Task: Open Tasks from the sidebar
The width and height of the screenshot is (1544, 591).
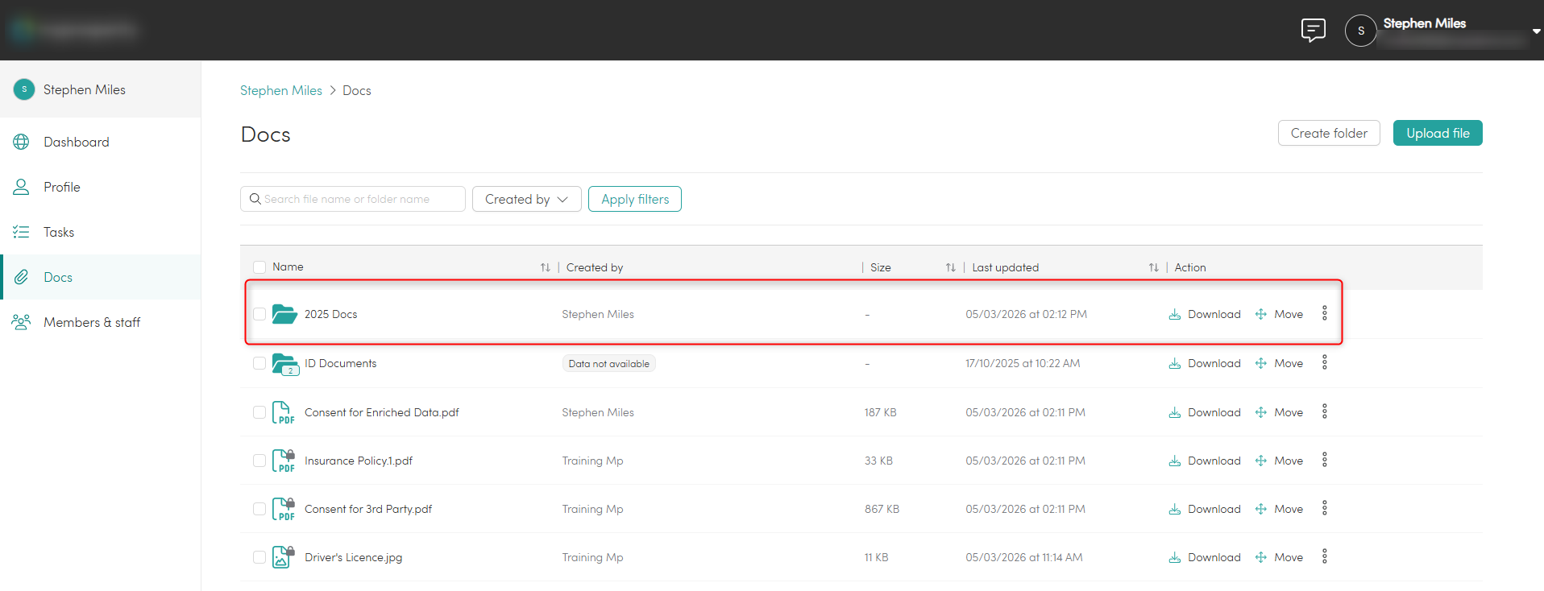Action: click(x=101, y=232)
